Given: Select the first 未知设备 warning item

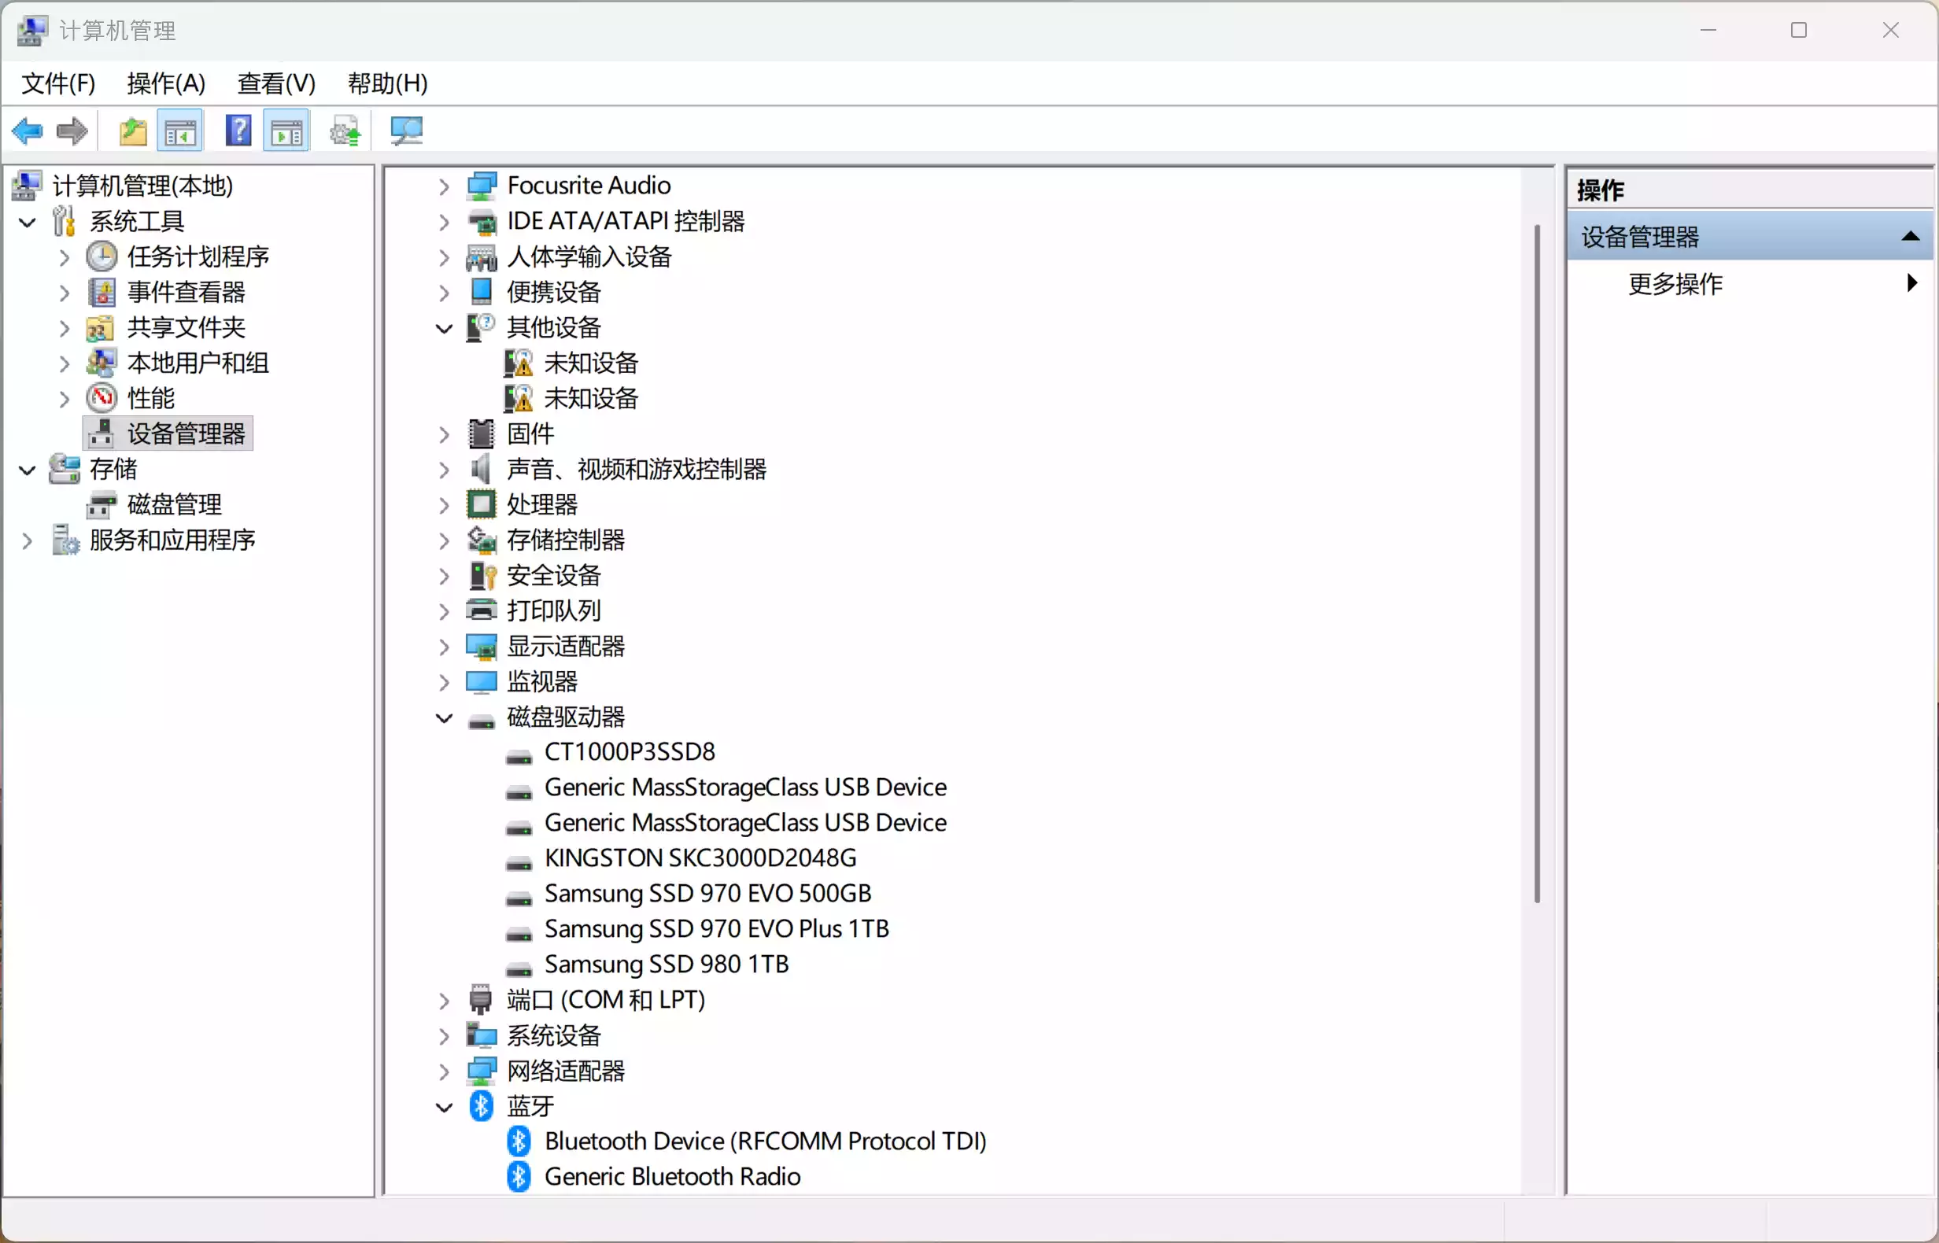Looking at the screenshot, I should (591, 363).
